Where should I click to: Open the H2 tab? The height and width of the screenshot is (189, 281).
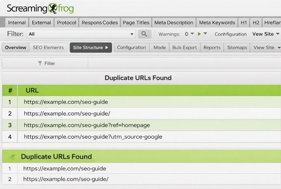pyautogui.click(x=256, y=23)
